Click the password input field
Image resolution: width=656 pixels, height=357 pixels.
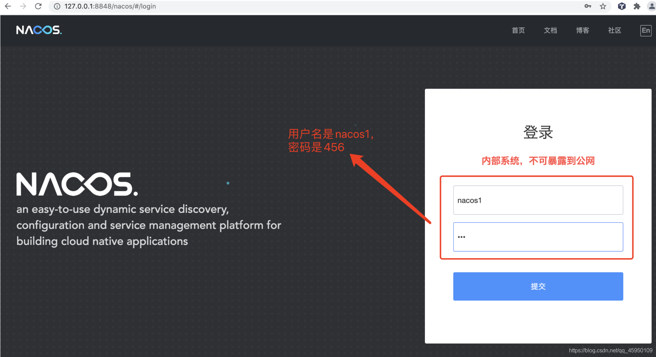538,237
